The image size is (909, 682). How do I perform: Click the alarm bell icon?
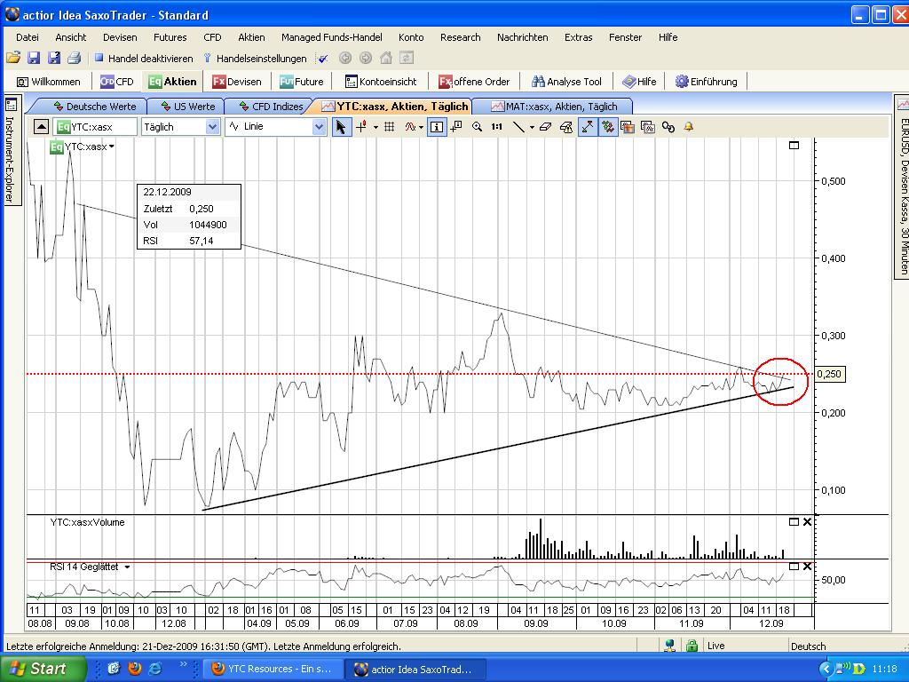click(x=688, y=127)
